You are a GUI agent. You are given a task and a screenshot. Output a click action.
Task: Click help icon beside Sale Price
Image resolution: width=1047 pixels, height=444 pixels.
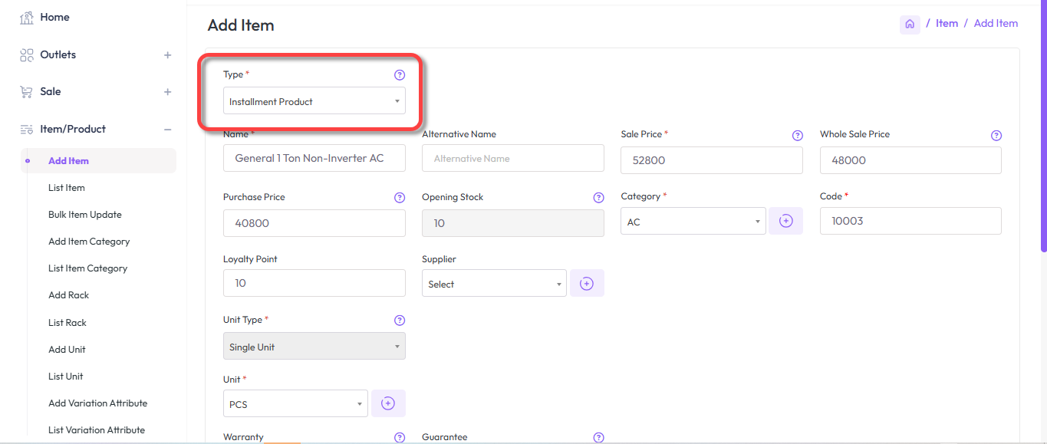797,136
